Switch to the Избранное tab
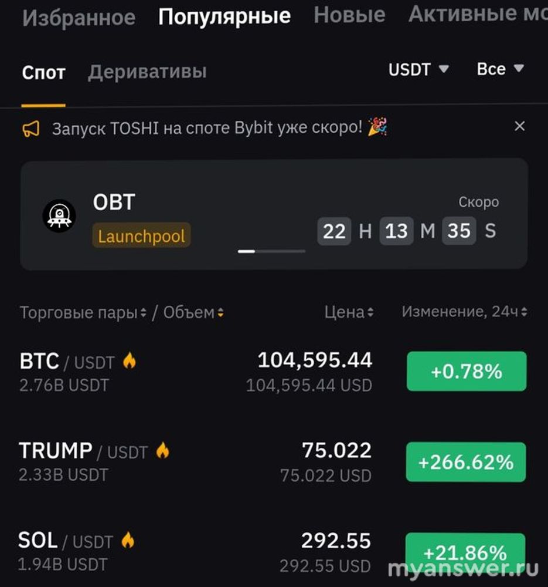The height and width of the screenshot is (587, 548). pos(79,18)
